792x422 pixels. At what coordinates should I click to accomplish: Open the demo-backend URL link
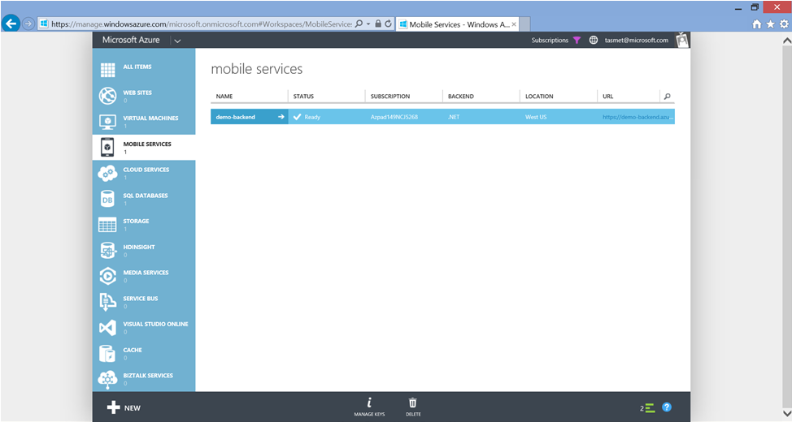point(638,117)
